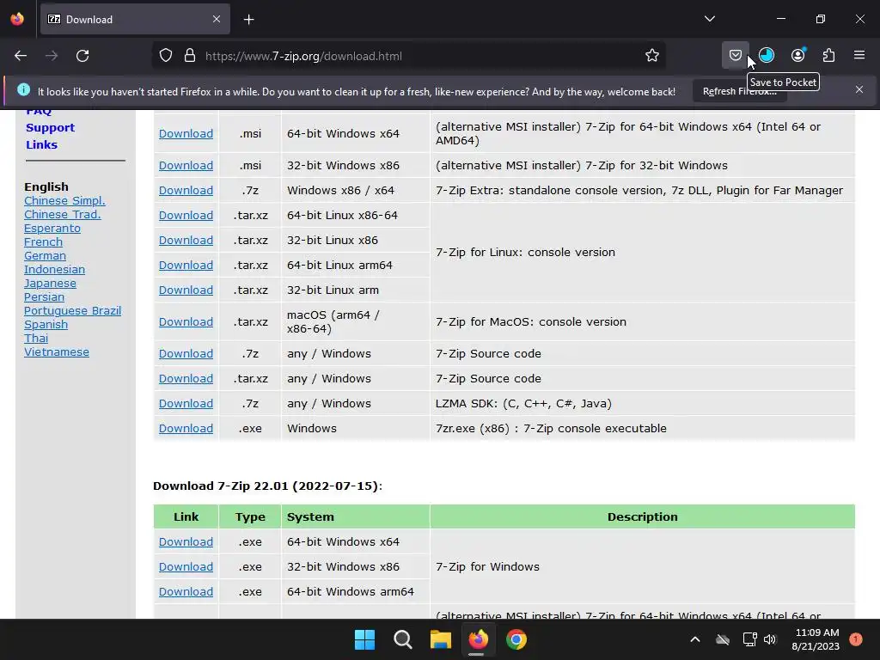The image size is (880, 660).
Task: Open the Support sidebar link
Action: (50, 127)
